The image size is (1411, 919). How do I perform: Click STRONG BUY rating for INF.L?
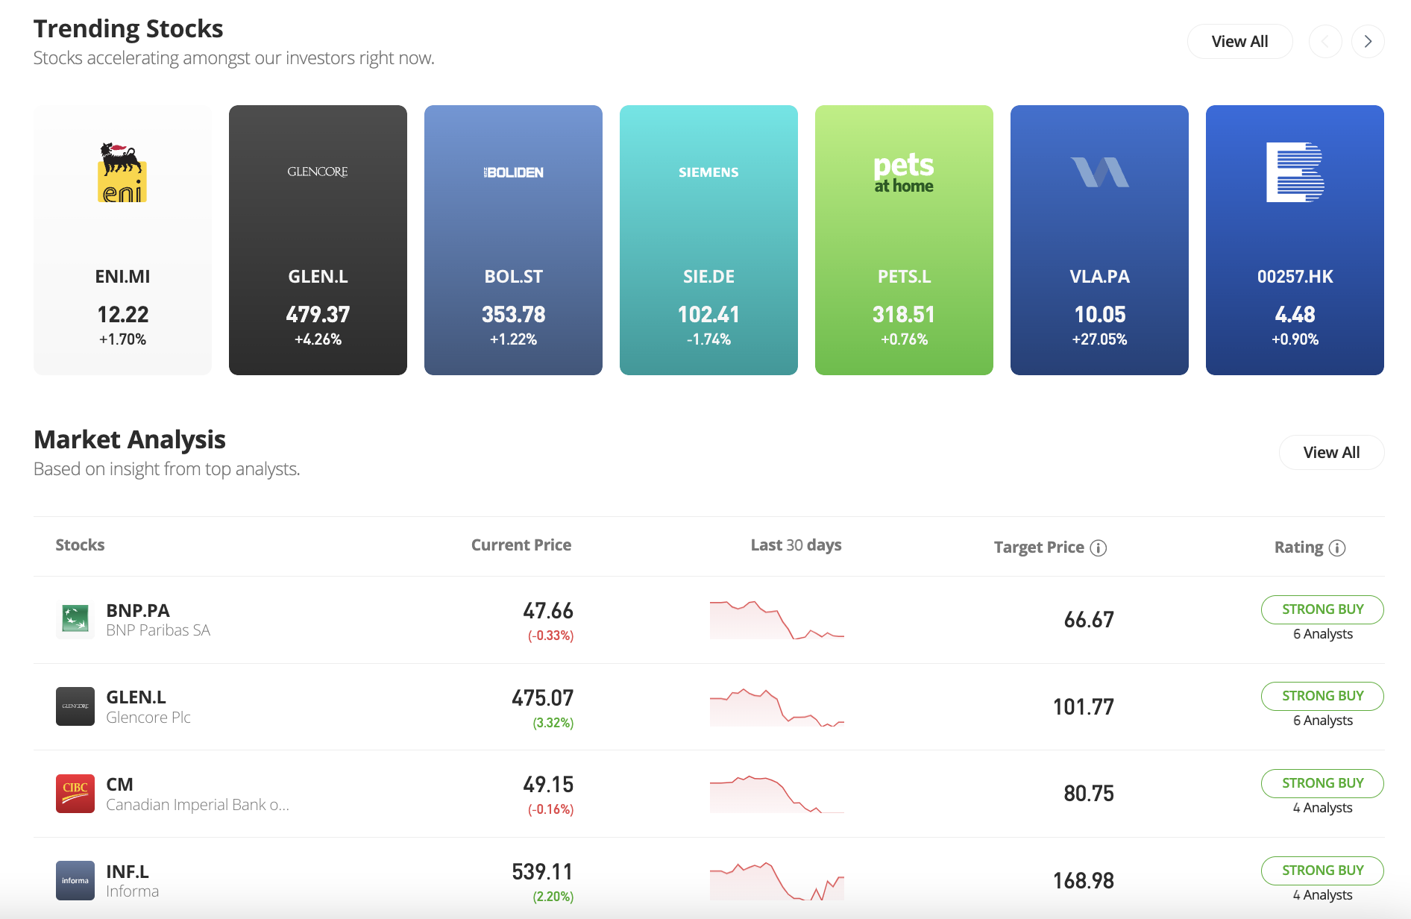click(x=1322, y=871)
